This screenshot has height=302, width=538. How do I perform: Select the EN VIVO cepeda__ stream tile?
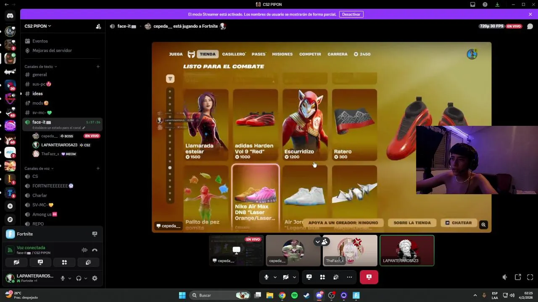(236, 250)
